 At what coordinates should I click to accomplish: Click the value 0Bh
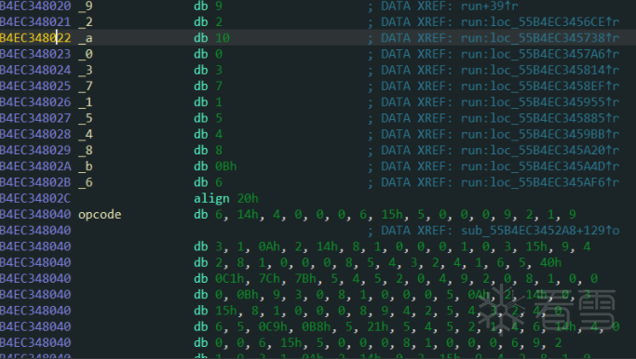226,166
